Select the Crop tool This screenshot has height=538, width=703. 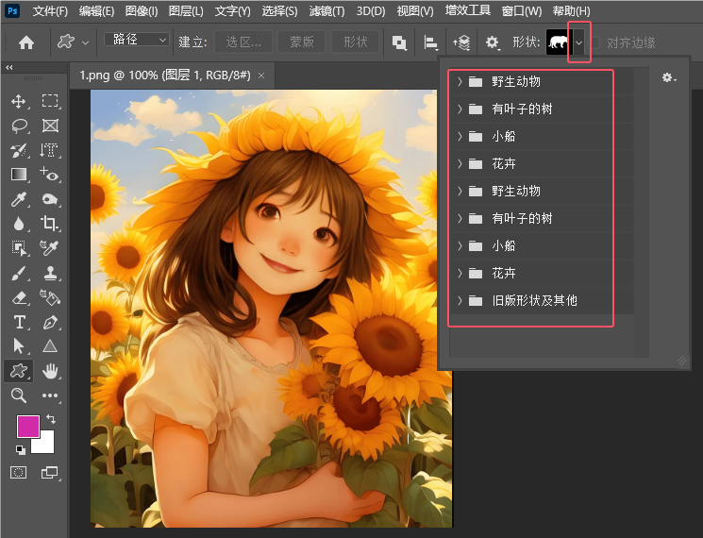point(49,223)
